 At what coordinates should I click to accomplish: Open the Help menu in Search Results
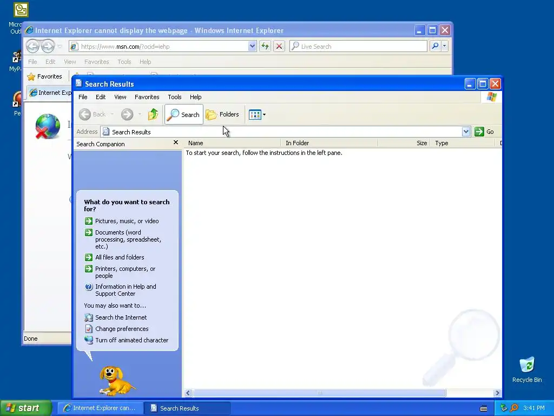195,97
